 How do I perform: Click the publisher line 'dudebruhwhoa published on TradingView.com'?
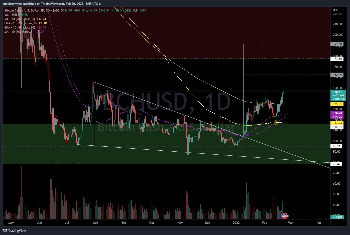33,4
